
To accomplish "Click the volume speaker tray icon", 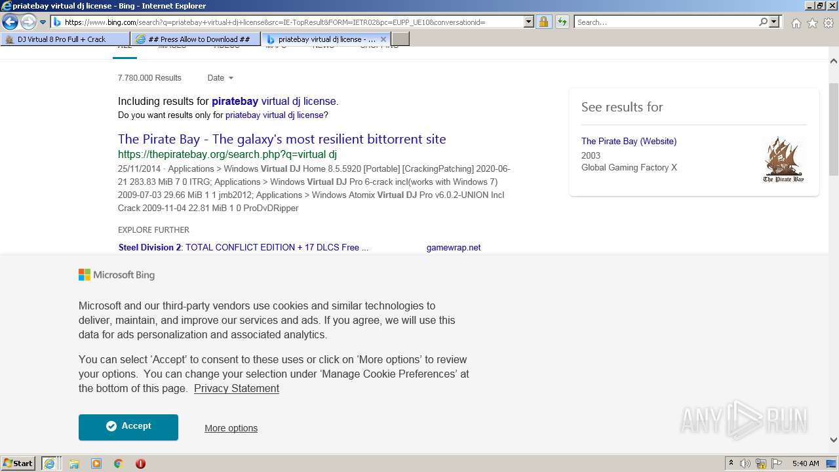I will [745, 463].
